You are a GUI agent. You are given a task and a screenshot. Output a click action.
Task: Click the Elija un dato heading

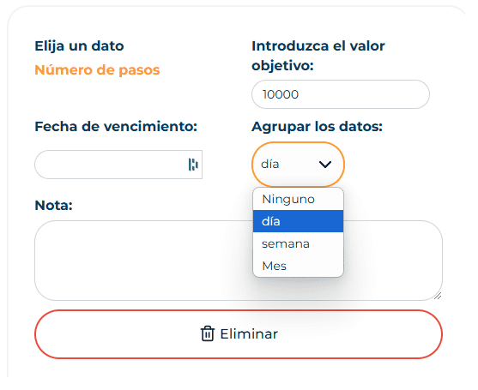click(79, 46)
